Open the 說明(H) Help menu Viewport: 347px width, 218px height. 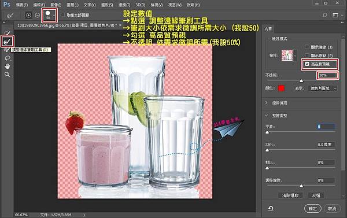click(193, 5)
